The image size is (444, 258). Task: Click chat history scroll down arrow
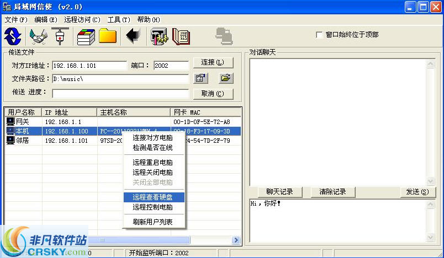[x=430, y=181]
